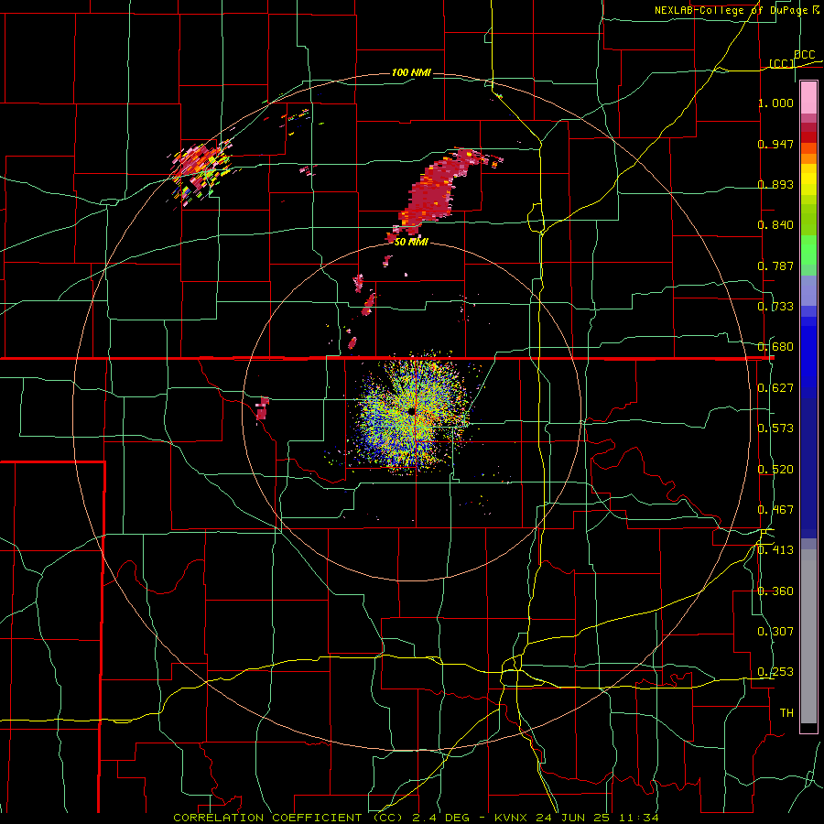Screen dimensions: 824x824
Task: Click the "DCC" label above the color scale
Action: 804,55
